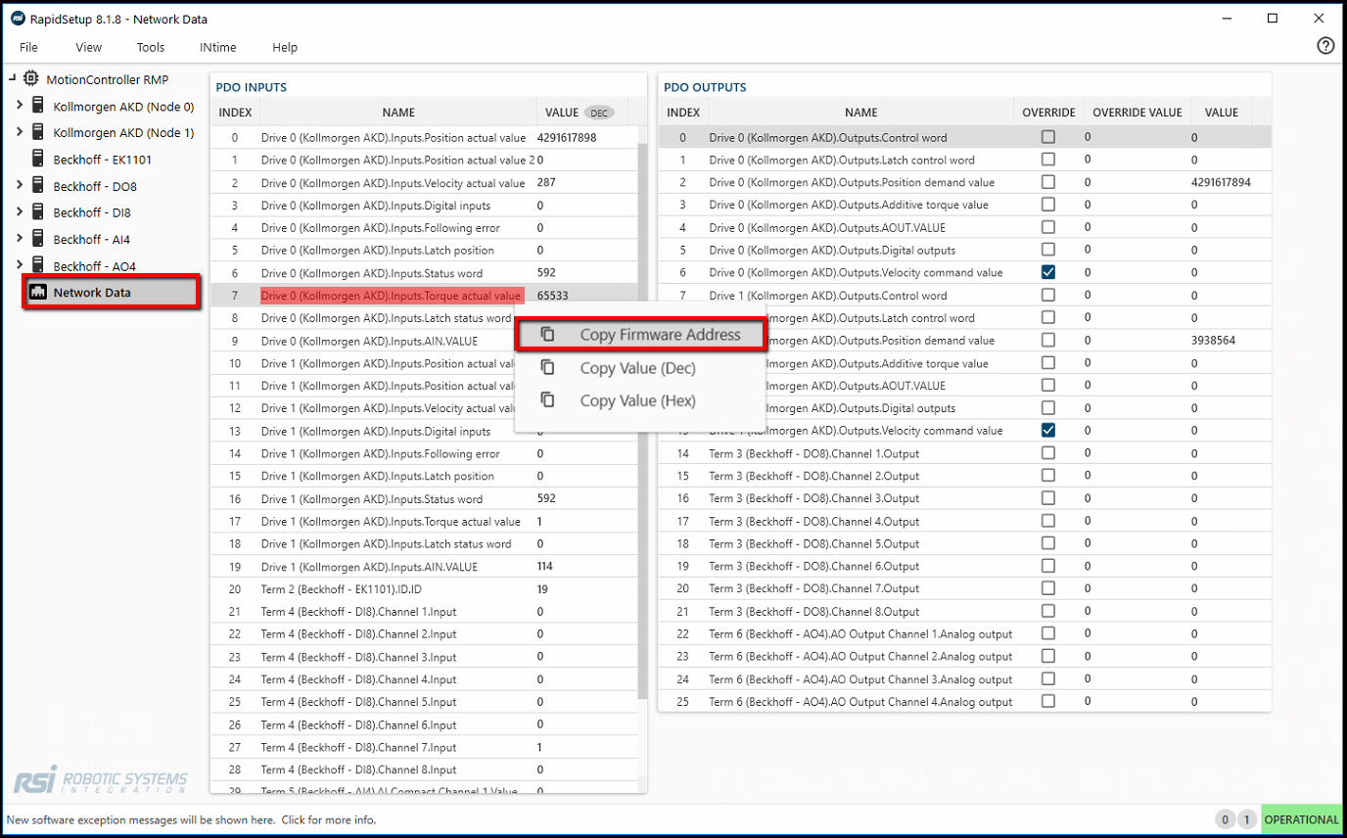The width and height of the screenshot is (1347, 838).
Task: Click the Beckhoff DO8 device icon
Action: click(x=38, y=185)
